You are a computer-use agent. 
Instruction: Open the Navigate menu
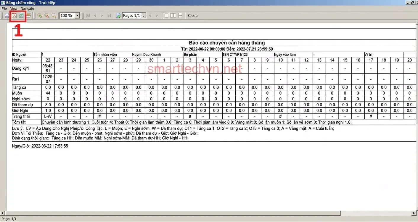tap(27, 9)
